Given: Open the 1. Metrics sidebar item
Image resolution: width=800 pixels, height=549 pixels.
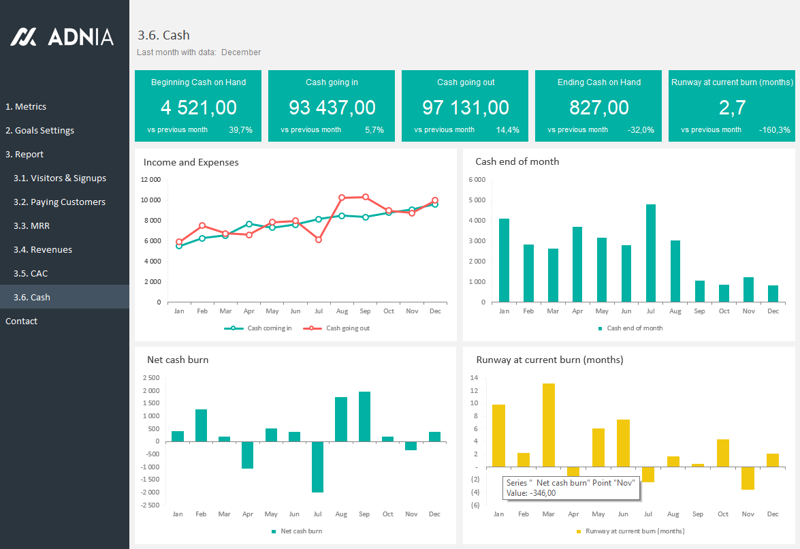Looking at the screenshot, I should point(26,107).
